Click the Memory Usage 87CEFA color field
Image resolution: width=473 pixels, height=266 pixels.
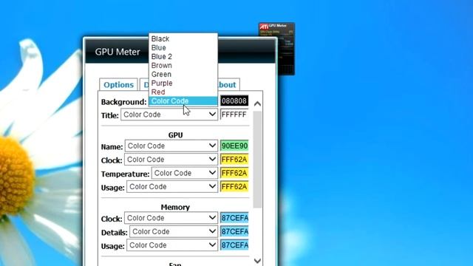234,245
